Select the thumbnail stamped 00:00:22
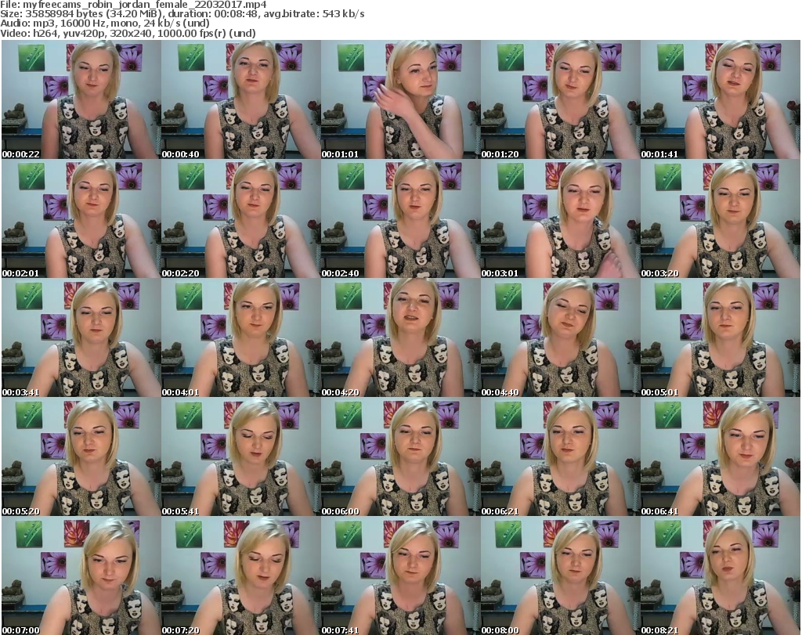 click(81, 99)
